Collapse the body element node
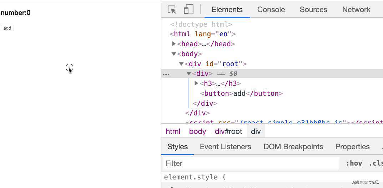This screenshot has height=188, width=383. tap(174, 54)
